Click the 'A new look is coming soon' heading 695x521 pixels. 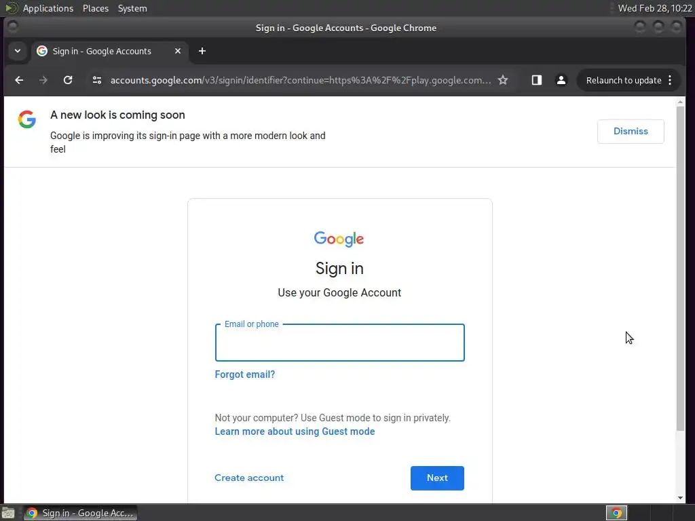click(x=117, y=115)
